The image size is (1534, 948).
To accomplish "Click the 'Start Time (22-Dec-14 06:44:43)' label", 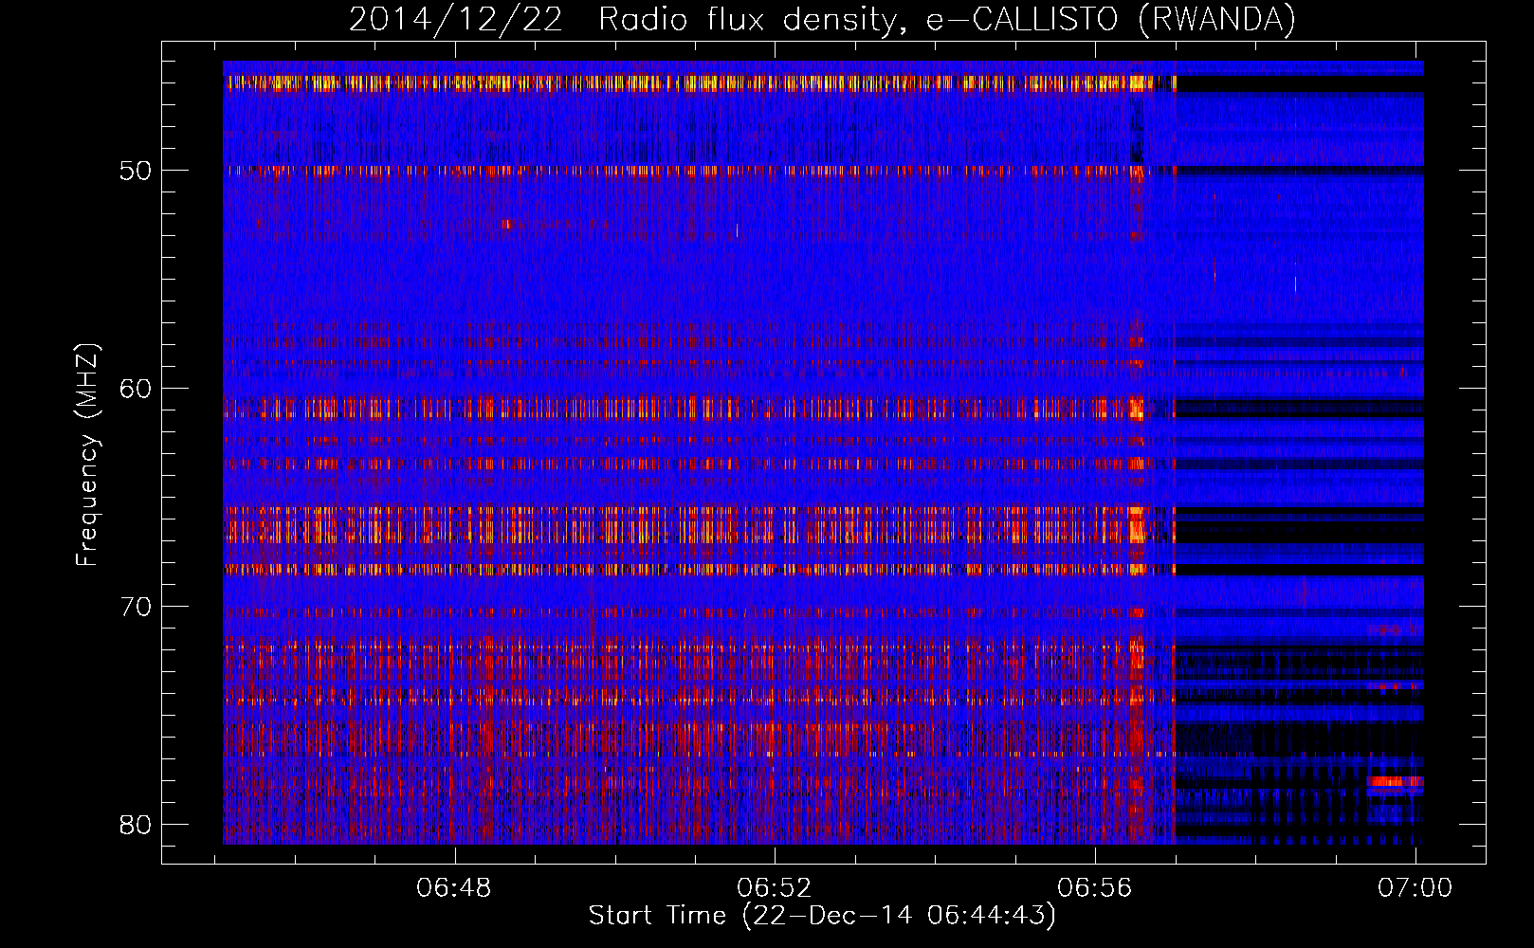I will [x=822, y=916].
